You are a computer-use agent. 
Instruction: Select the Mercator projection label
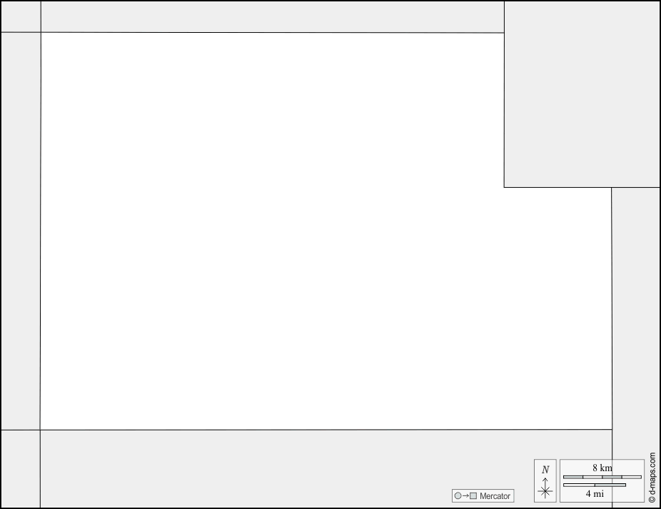pos(495,496)
